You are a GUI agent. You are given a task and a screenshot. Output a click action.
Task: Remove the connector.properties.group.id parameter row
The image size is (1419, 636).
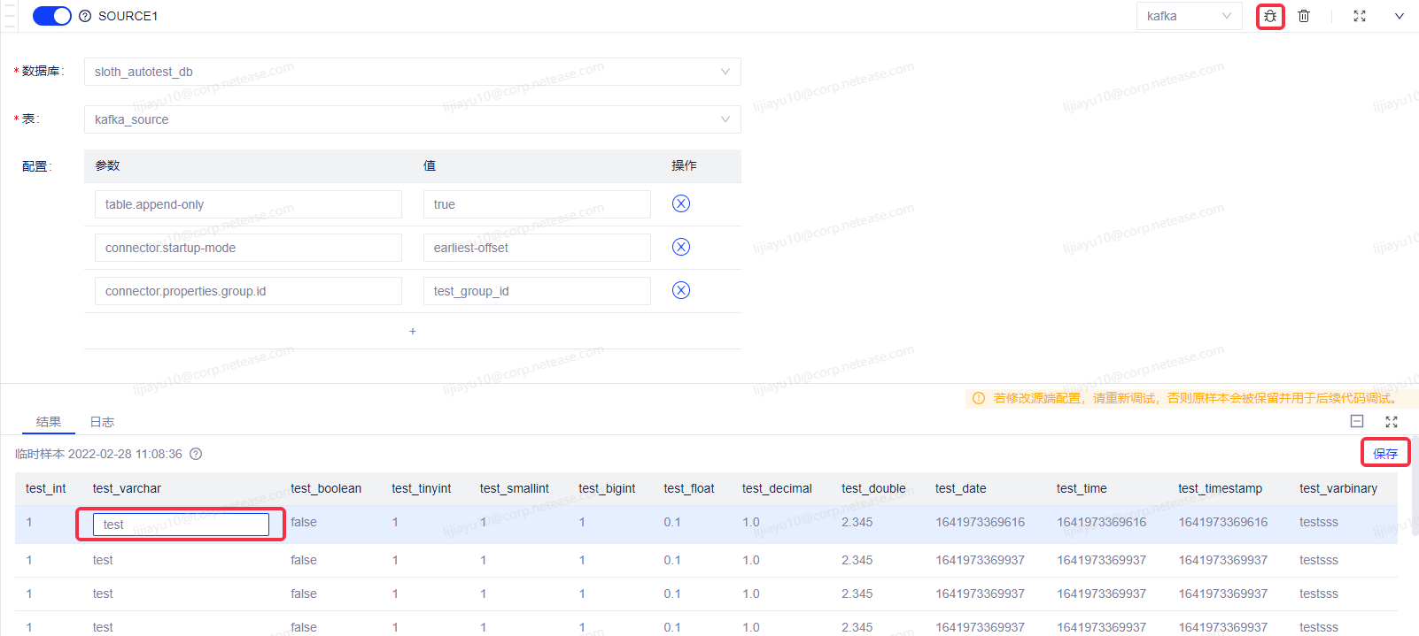click(x=680, y=290)
